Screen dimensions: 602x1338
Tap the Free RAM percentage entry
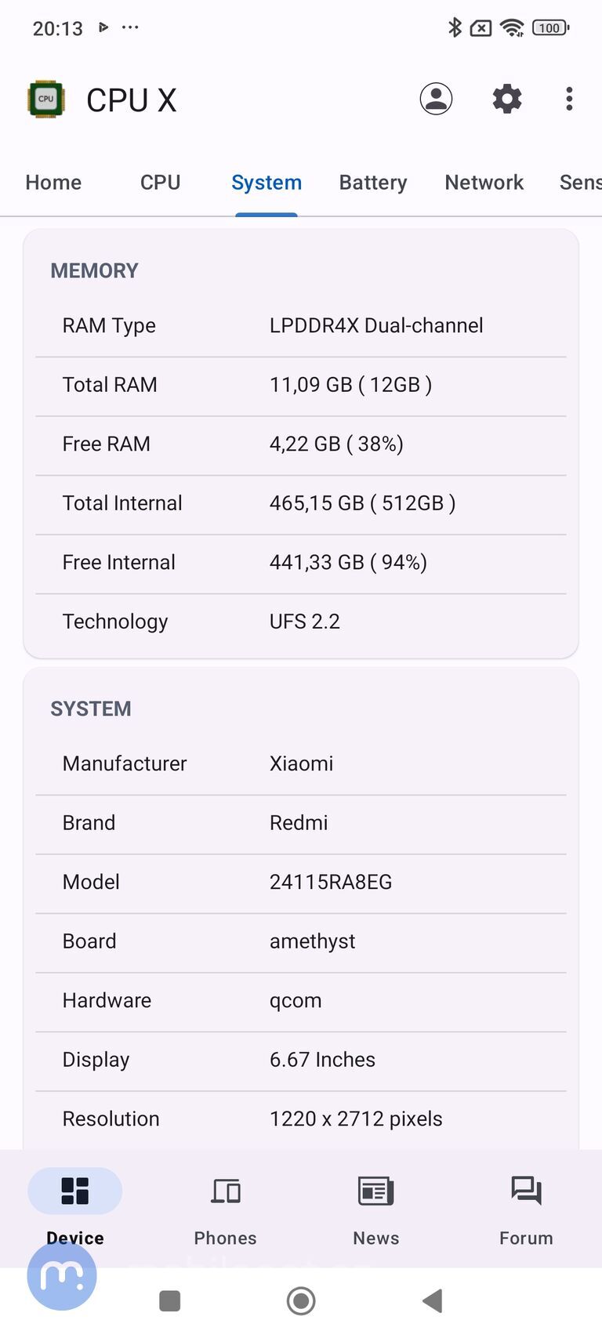coord(336,444)
